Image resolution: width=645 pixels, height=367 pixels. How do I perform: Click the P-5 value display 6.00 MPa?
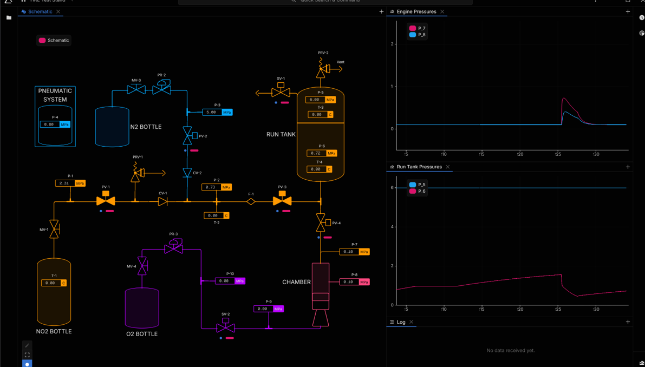(x=321, y=100)
